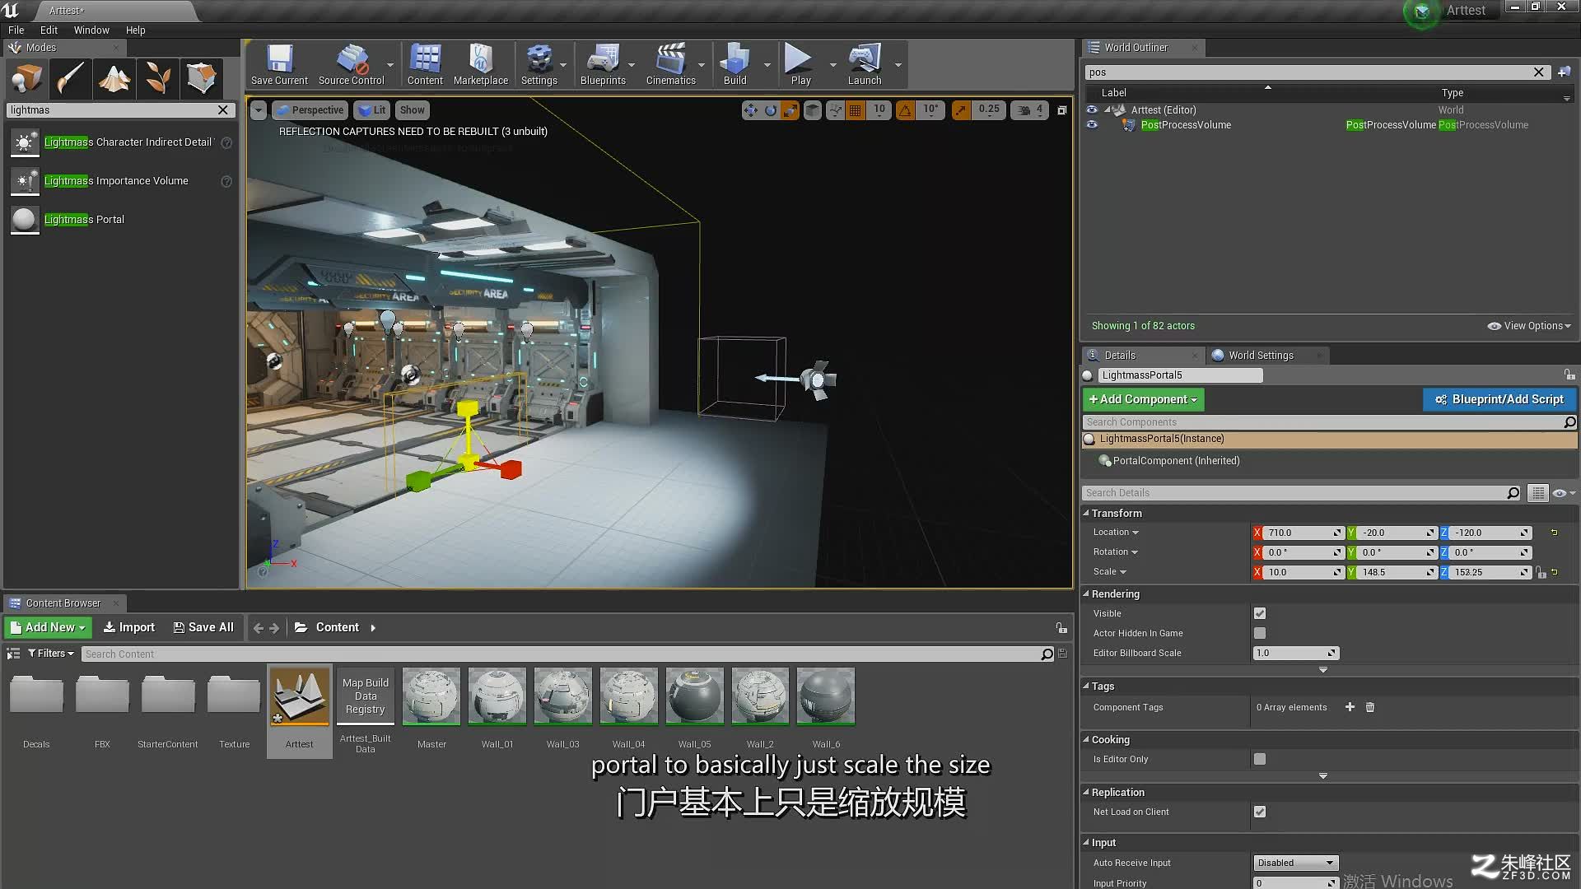
Task: Open the viewport Show button
Action: (413, 110)
